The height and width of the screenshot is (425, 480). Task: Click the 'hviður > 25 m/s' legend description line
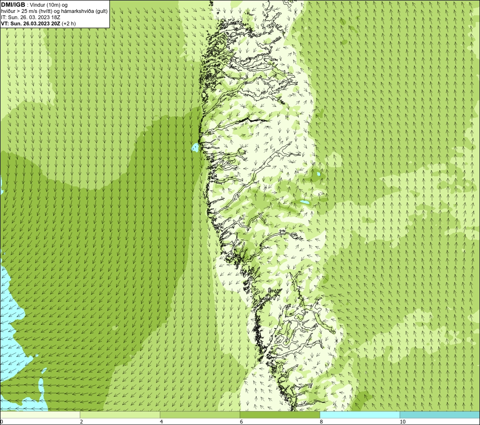pos(54,11)
